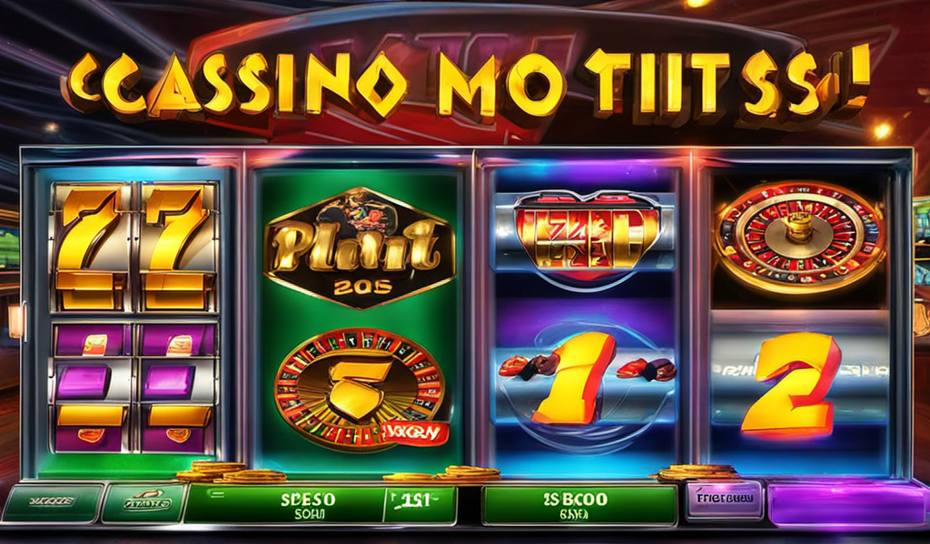
Task: Select the gold hexagon badge with 205
Action: [x=360, y=248]
